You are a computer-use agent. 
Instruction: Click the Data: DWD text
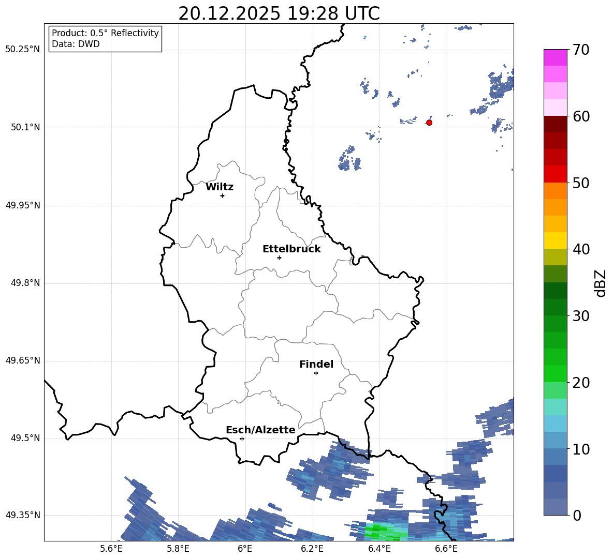click(x=76, y=44)
